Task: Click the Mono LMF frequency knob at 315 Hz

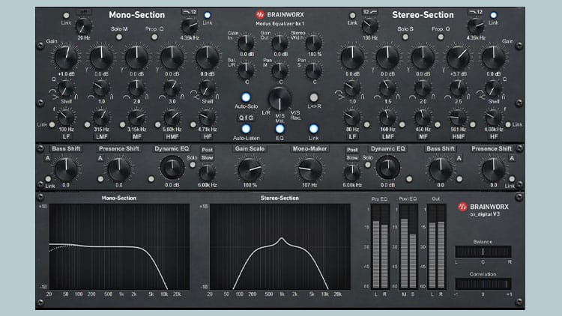Action: point(101,117)
